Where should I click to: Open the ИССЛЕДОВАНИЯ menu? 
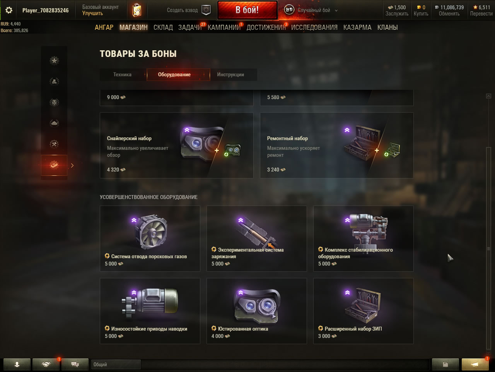click(x=314, y=27)
